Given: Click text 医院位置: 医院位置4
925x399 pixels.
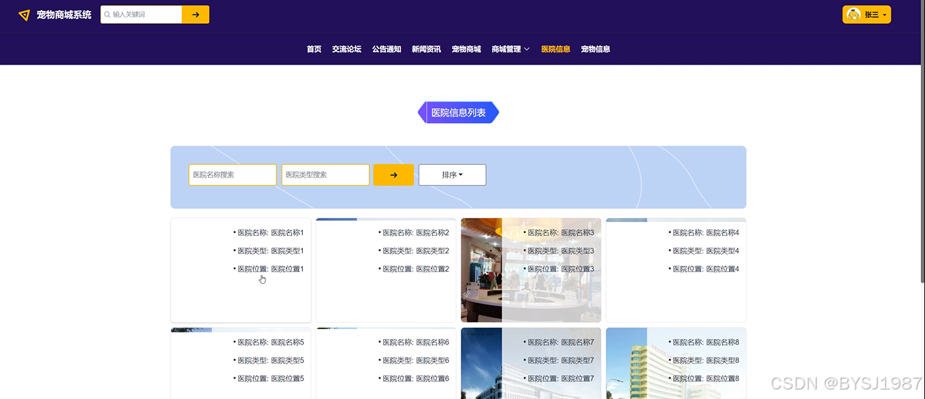Looking at the screenshot, I should point(706,269).
